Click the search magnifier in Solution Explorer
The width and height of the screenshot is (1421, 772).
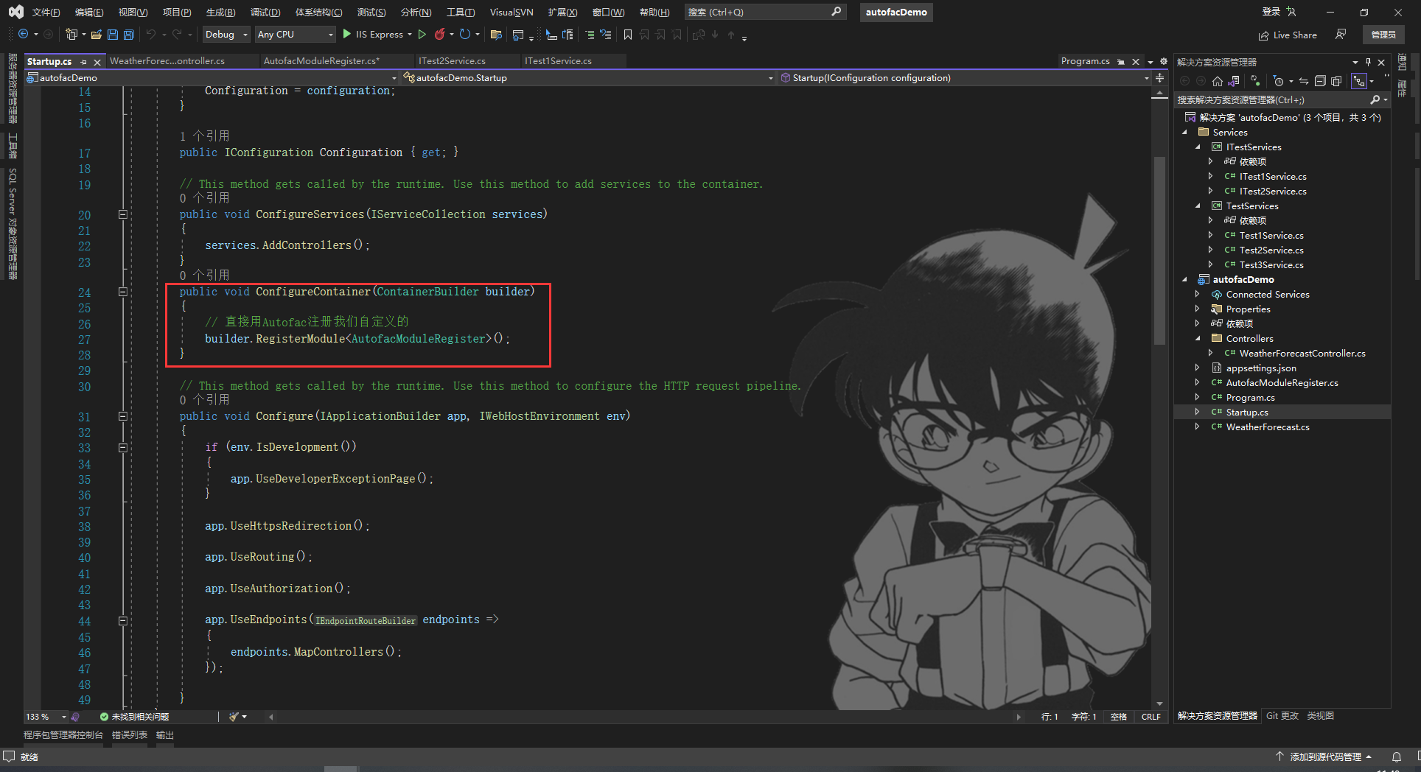click(1375, 99)
